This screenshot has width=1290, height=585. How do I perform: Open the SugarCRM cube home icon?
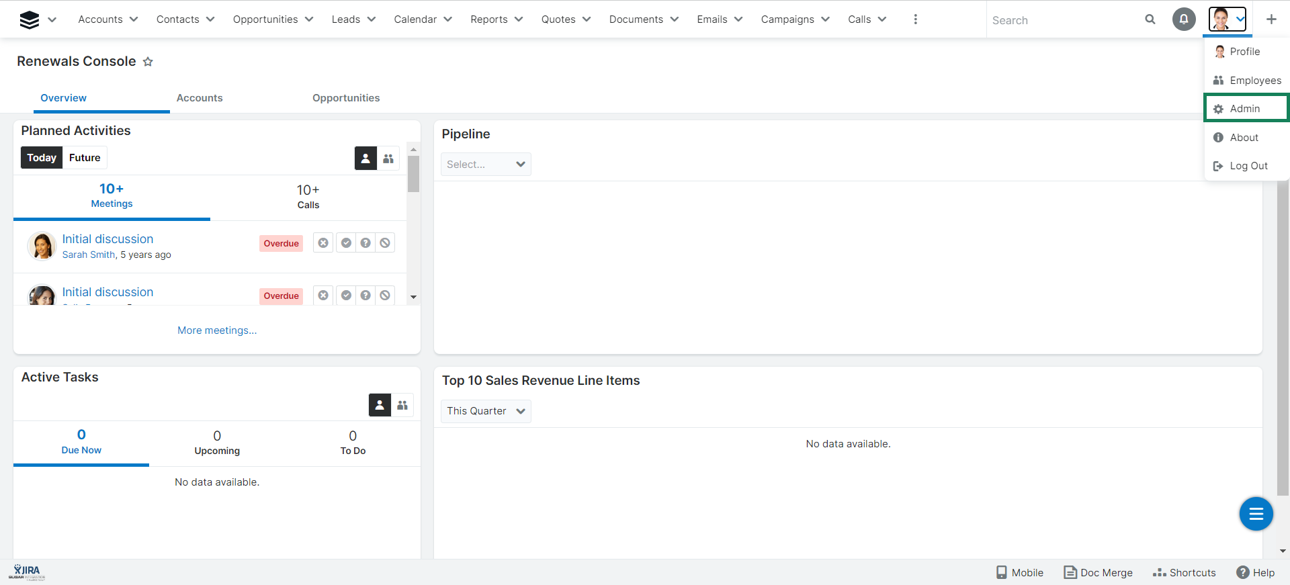[30, 20]
